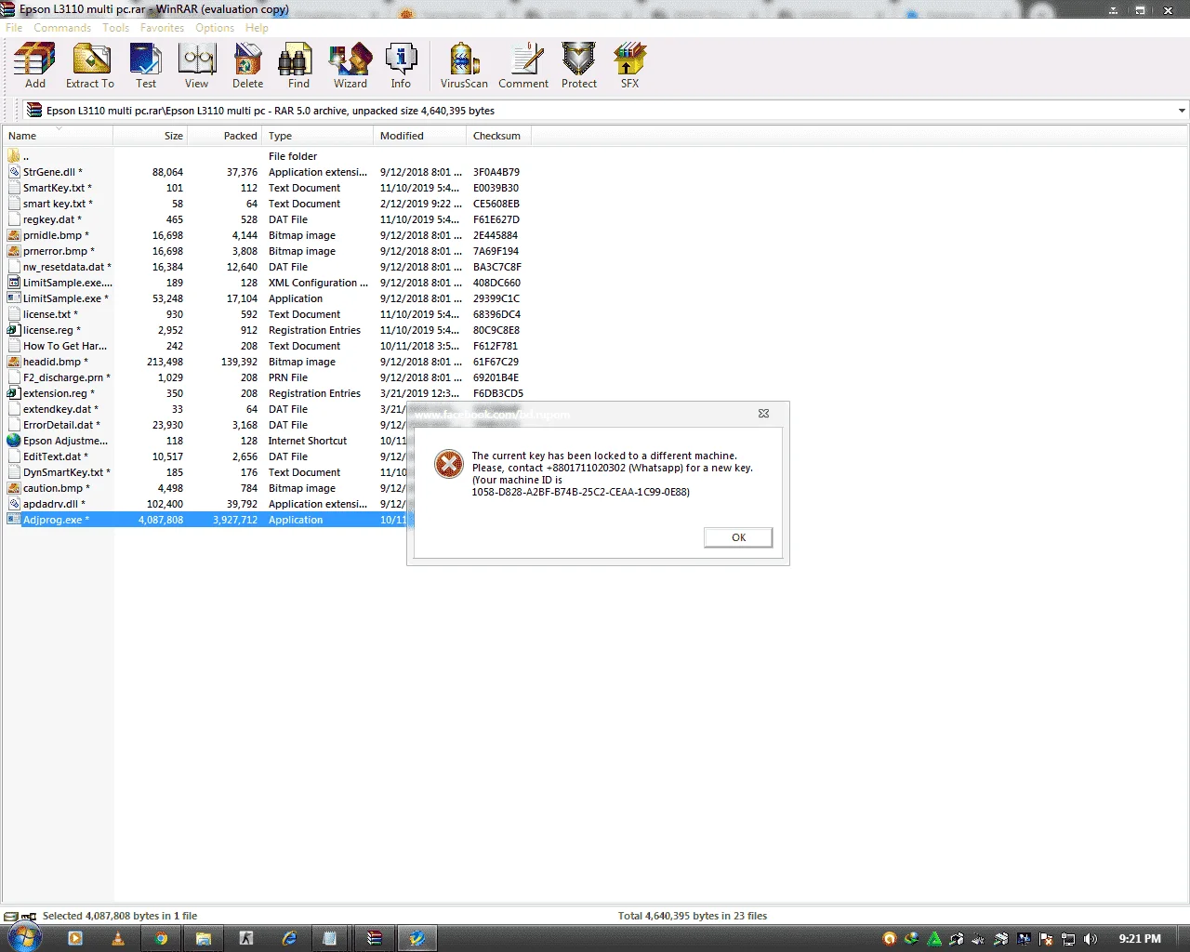Launch the Wizard icon
Image resolution: width=1190 pixels, height=952 pixels.
[350, 65]
